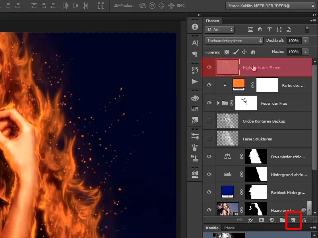Delete layer trash icon
The image size is (318, 238).
[x=304, y=220]
